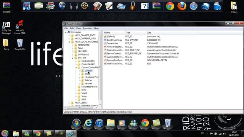Open WinRAR desktop shortcut
This screenshot has height=137, width=244.
pos(6,7)
